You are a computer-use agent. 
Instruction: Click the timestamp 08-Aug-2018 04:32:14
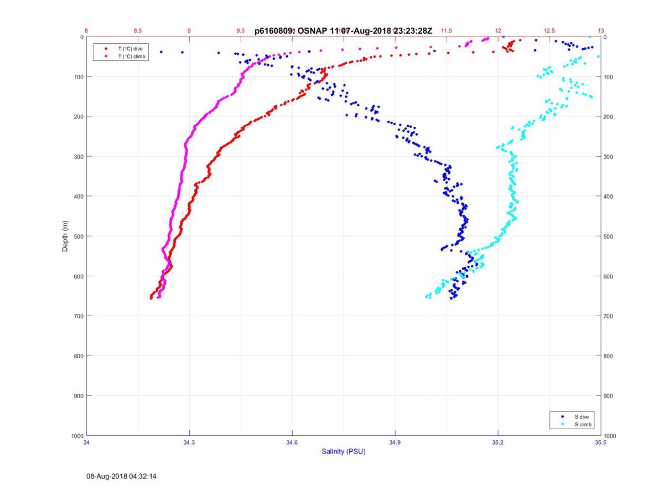122,476
